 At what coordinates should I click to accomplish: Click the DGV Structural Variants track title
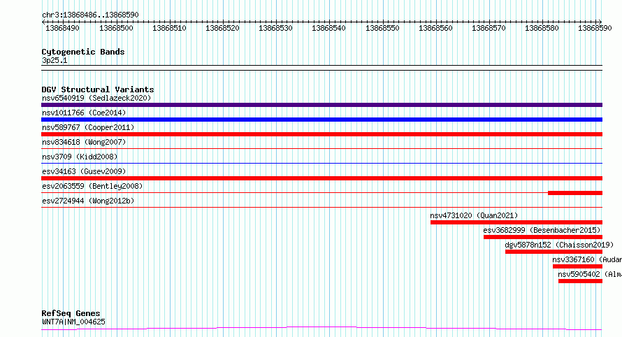98,89
